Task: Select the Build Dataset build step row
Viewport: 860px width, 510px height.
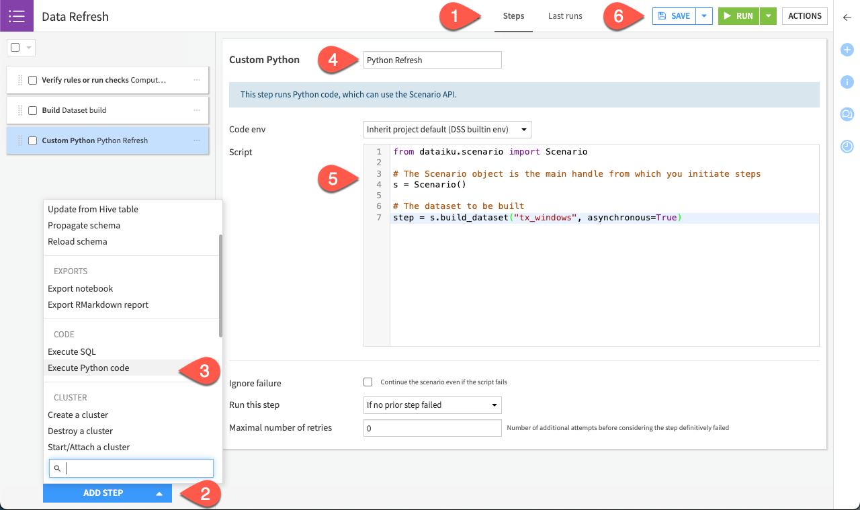Action: [x=107, y=110]
